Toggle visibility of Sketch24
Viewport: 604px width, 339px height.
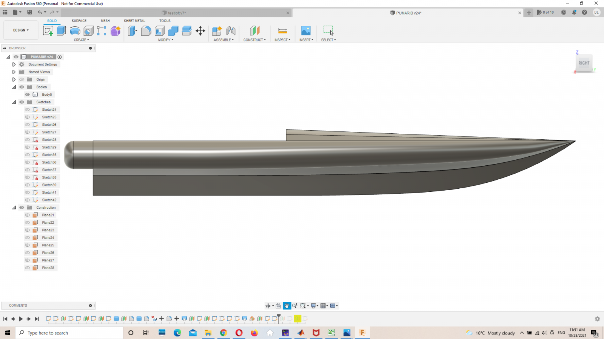(27, 110)
